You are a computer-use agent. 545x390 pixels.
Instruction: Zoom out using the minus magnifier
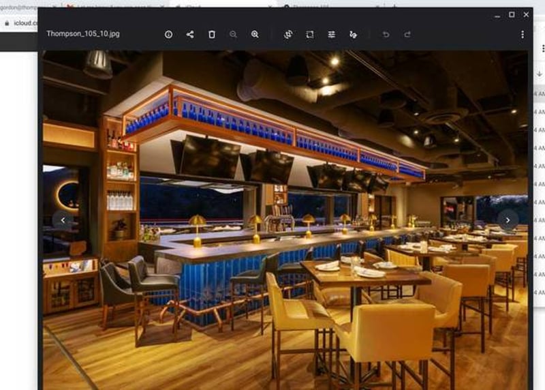point(233,34)
